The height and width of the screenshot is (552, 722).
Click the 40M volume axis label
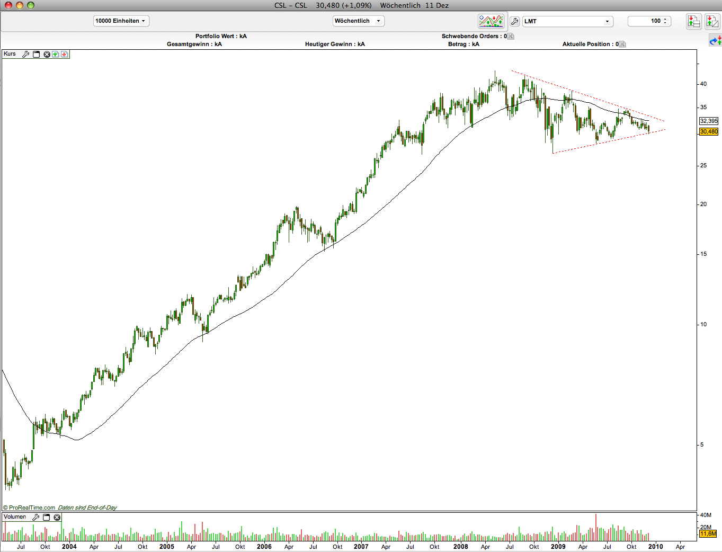(706, 515)
